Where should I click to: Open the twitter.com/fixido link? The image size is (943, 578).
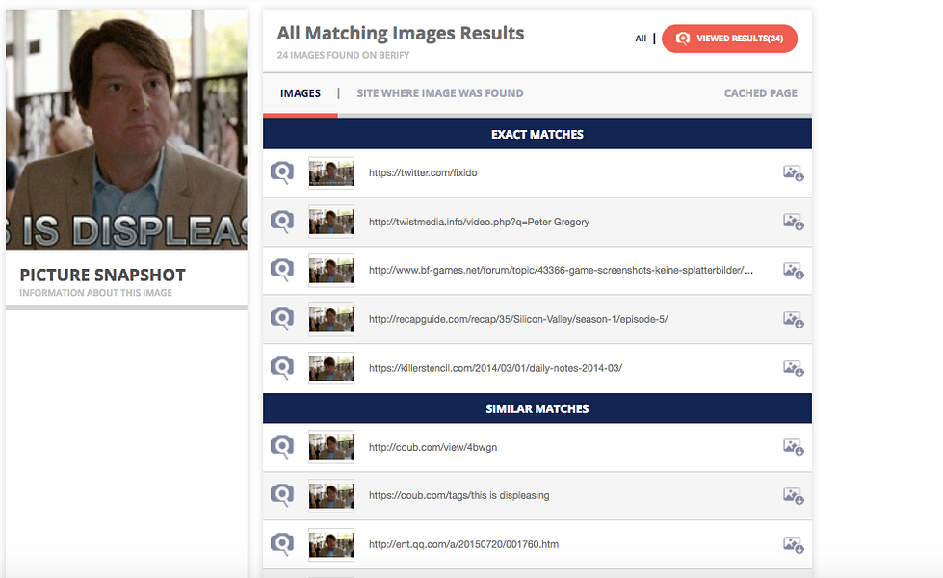(x=422, y=173)
